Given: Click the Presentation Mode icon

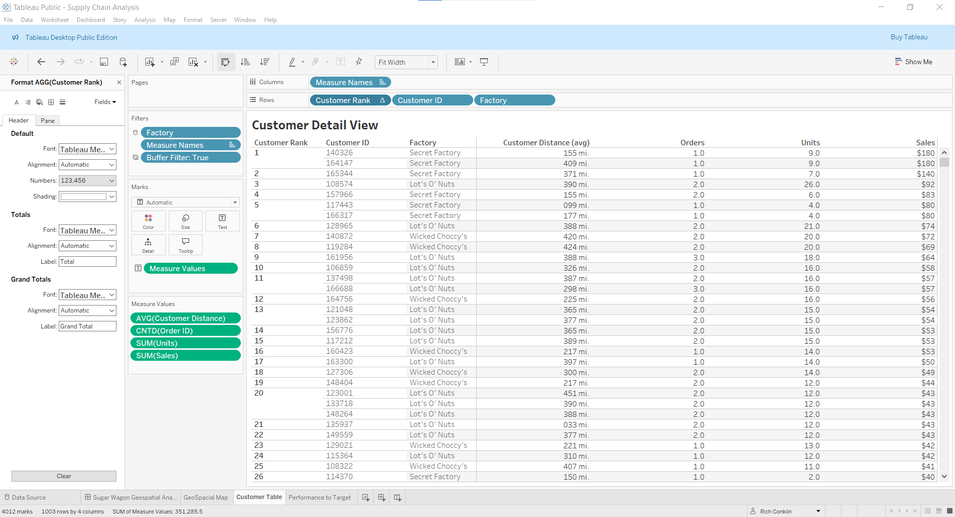Looking at the screenshot, I should coord(484,62).
